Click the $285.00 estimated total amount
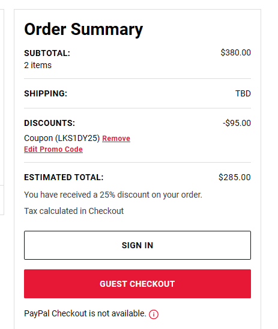 click(x=235, y=177)
